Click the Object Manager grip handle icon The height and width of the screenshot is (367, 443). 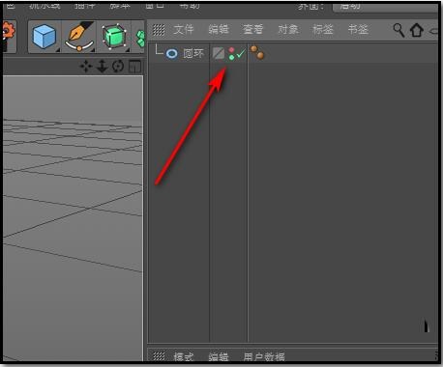point(159,30)
